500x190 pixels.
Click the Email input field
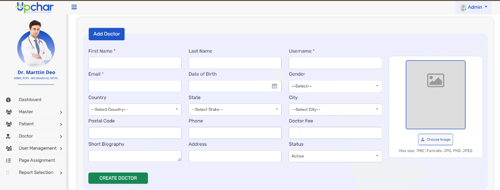click(135, 86)
